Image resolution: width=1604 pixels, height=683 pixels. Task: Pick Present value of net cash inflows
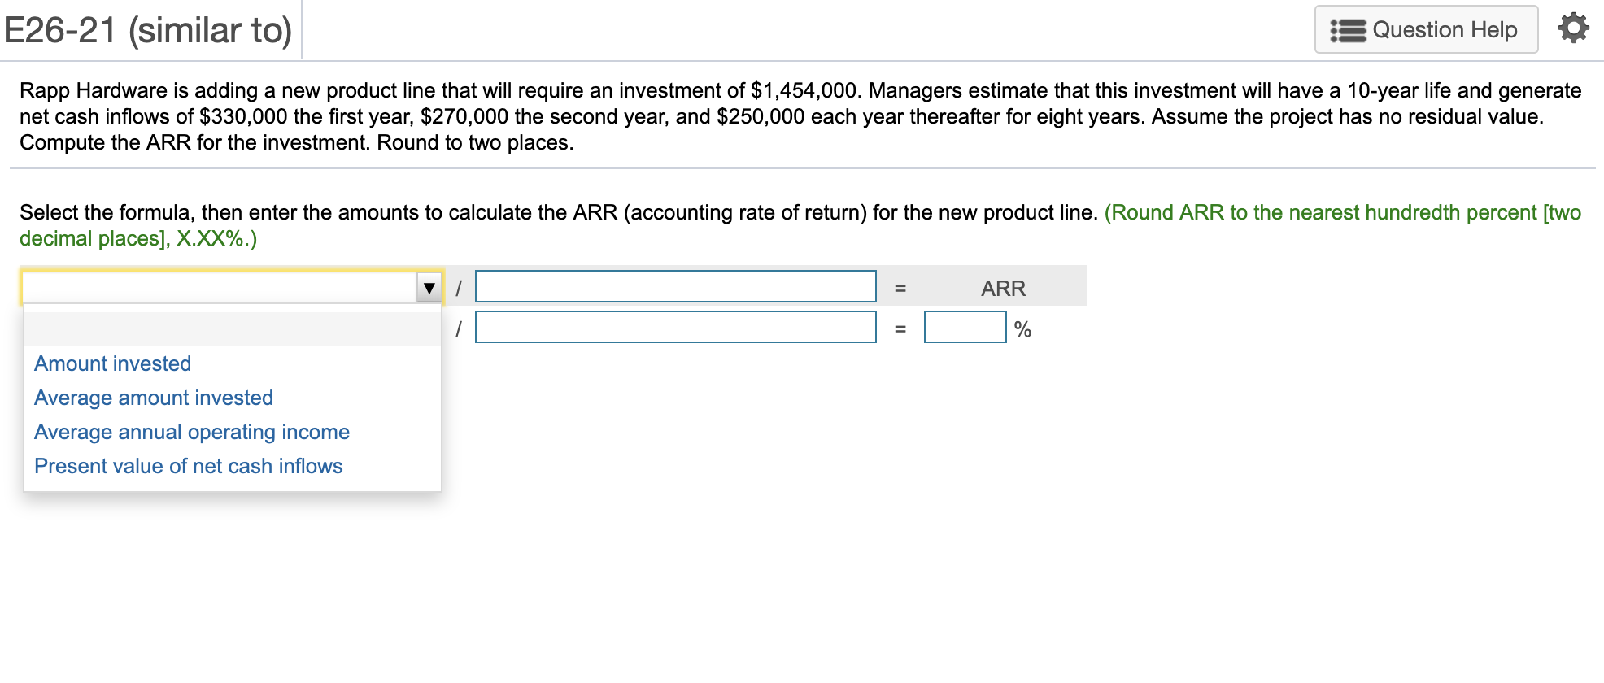(188, 466)
